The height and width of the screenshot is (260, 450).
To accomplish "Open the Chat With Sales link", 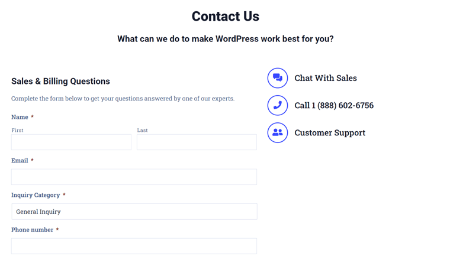I will click(326, 78).
